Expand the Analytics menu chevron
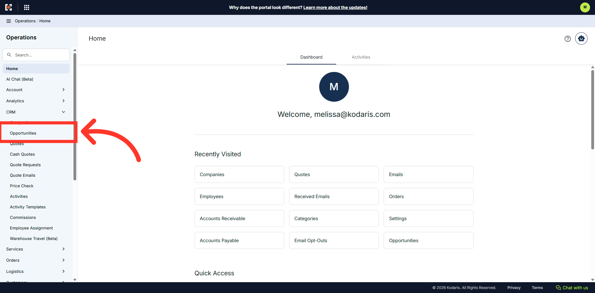The height and width of the screenshot is (293, 595). point(64,101)
